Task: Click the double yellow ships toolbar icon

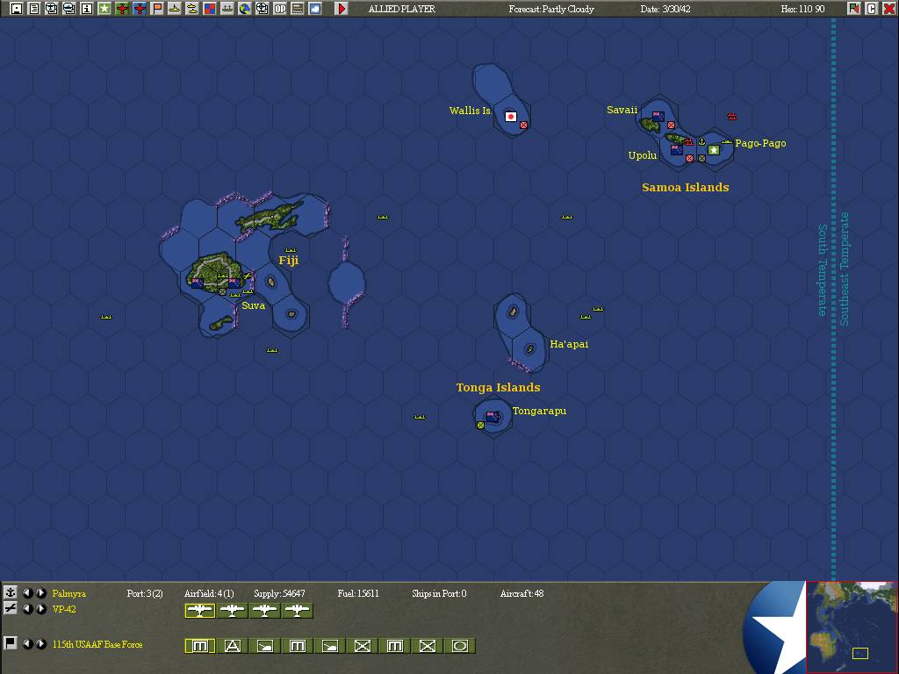Action: (x=192, y=9)
